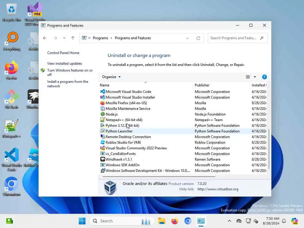Screen dimensions: 304x228
Task: Select the Microsoft Visual Studio Code program icon
Action: pyautogui.click(x=102, y=91)
